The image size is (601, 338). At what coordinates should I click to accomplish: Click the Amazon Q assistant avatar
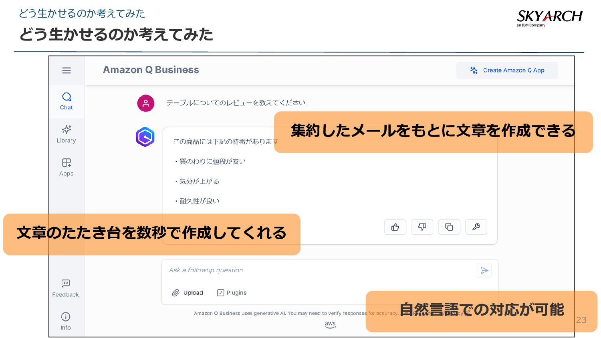(x=145, y=137)
